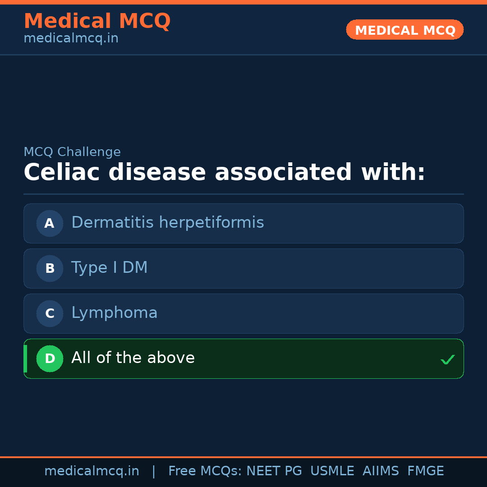The height and width of the screenshot is (487, 487).
Task: Click the "MCQ Challenge" label
Action: pyautogui.click(x=72, y=152)
